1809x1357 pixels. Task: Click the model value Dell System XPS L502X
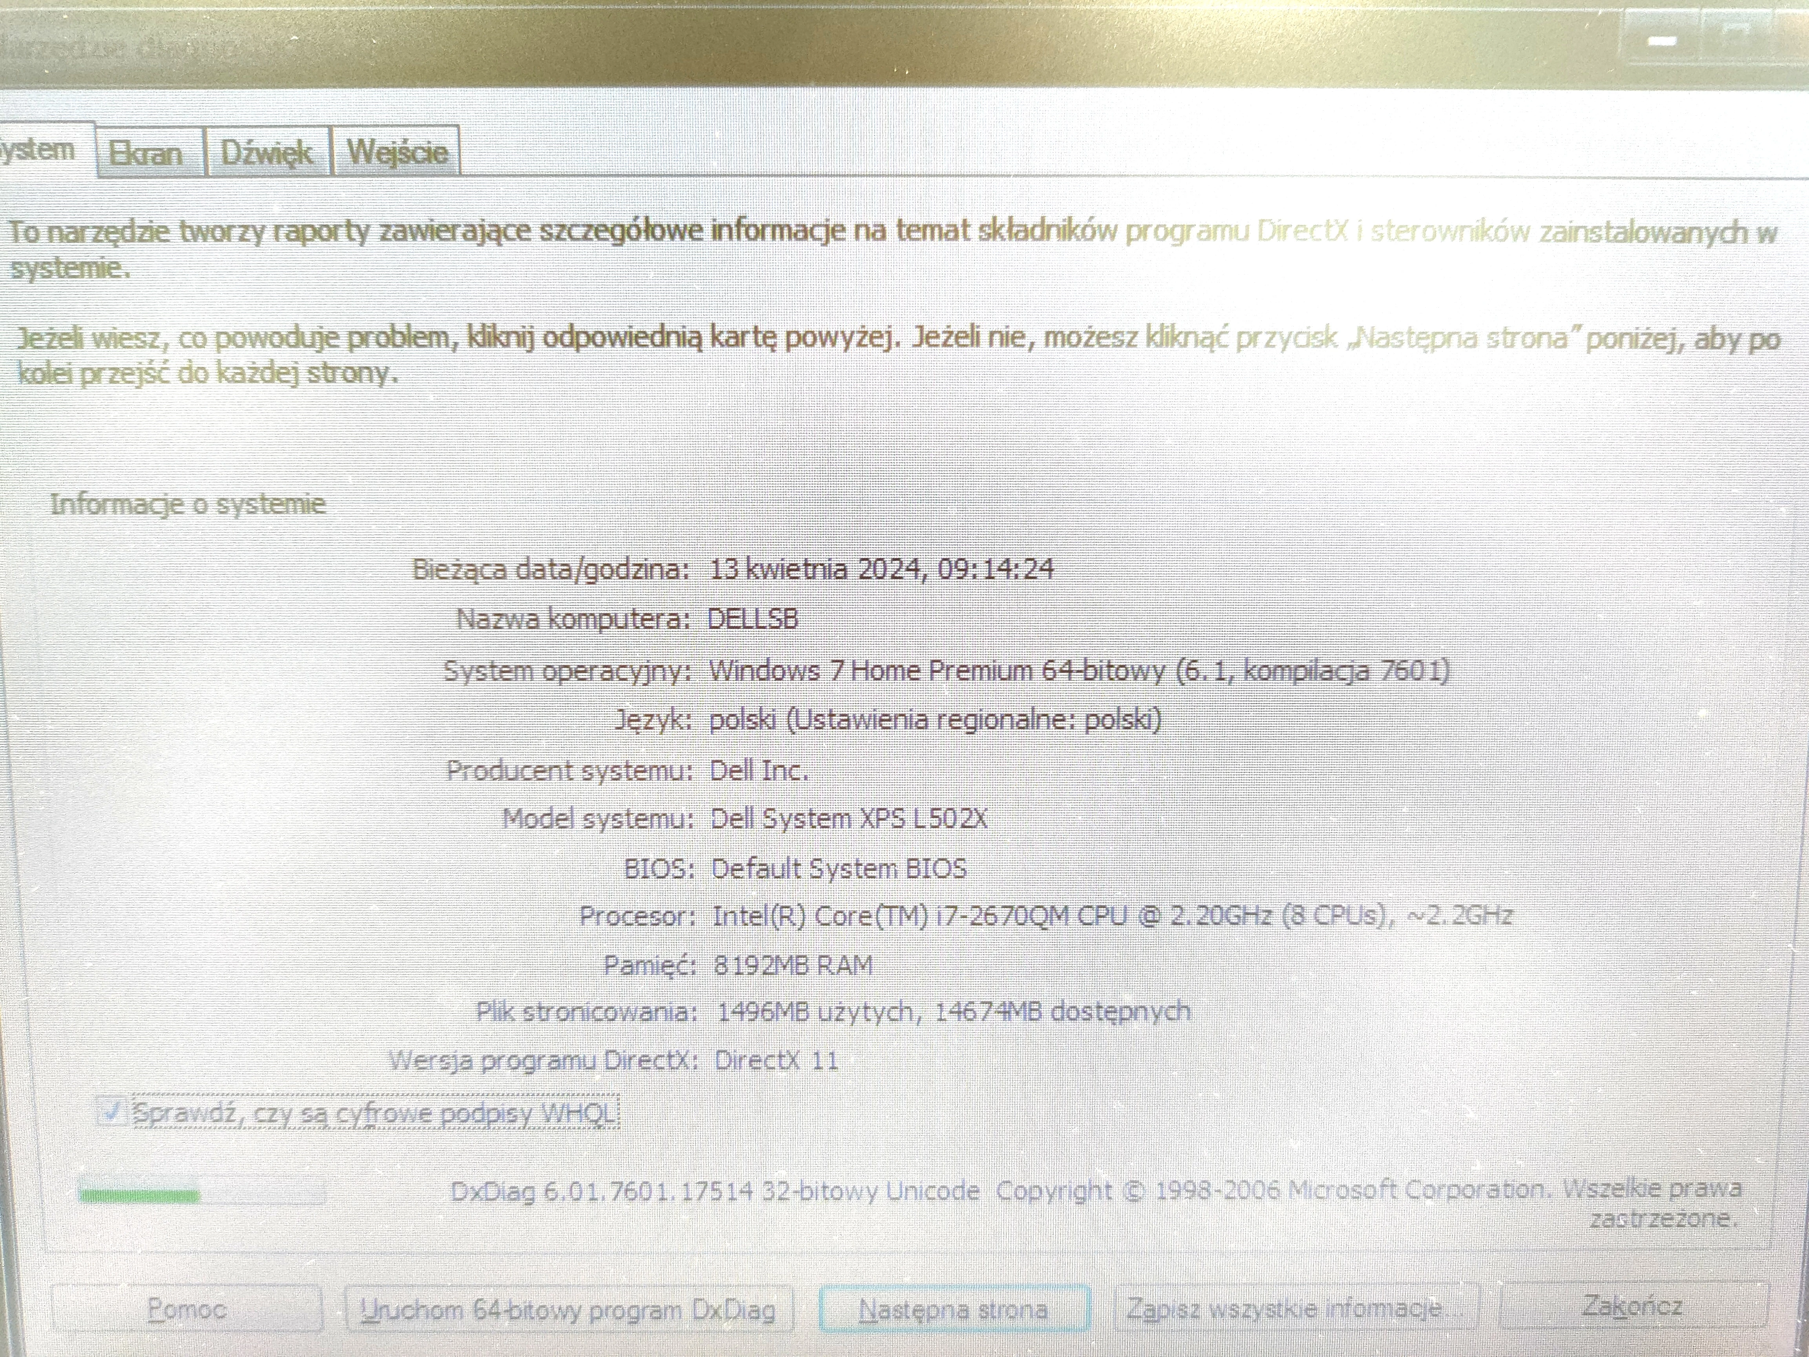click(849, 818)
